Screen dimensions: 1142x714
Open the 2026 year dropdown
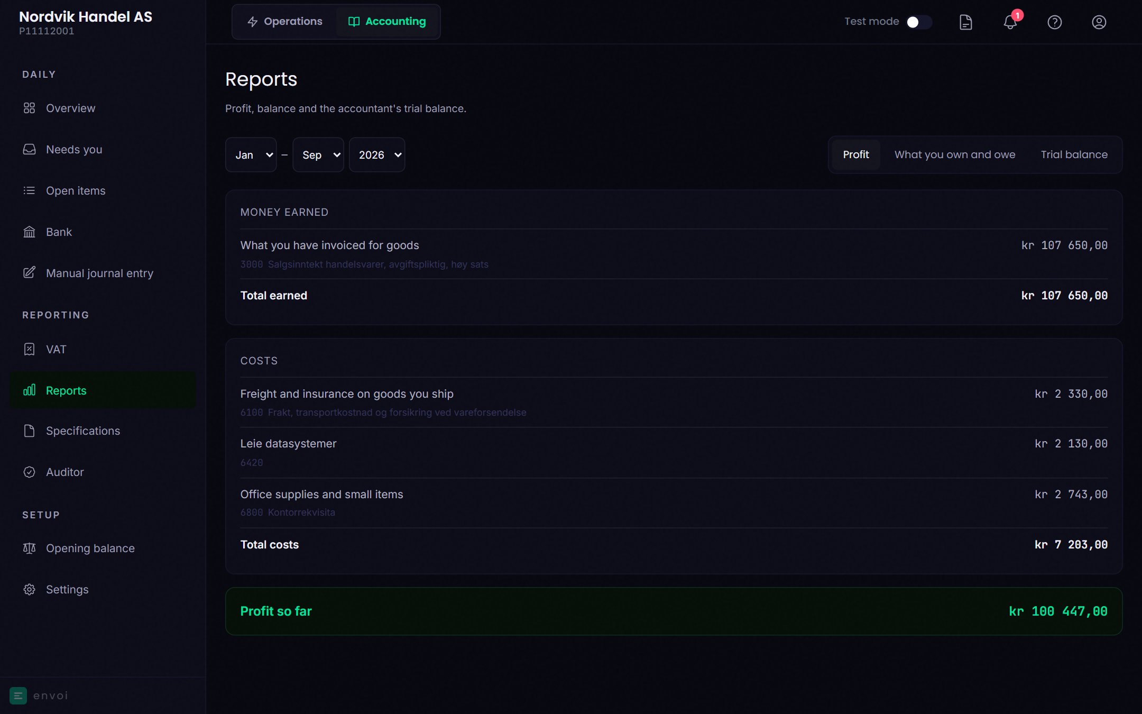coord(377,155)
